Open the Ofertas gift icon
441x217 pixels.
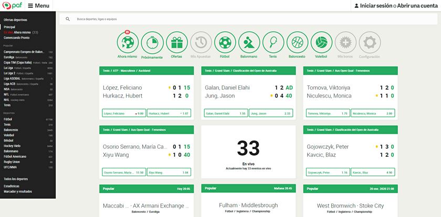[176, 42]
